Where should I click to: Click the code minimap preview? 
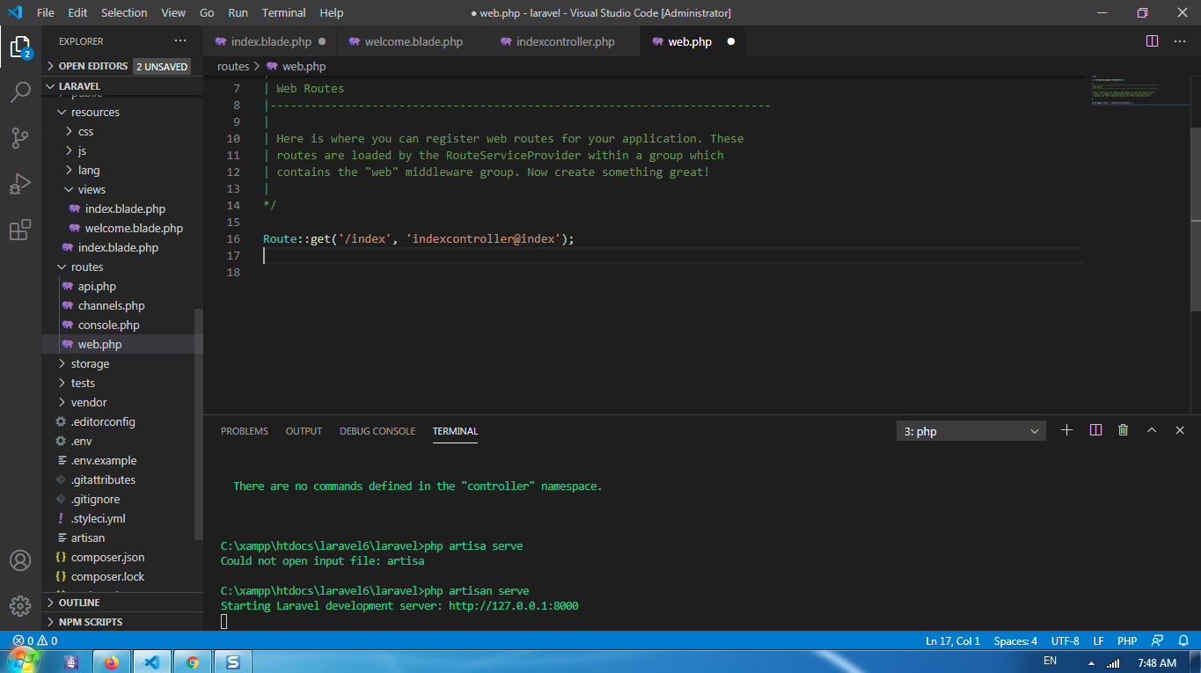tap(1139, 91)
